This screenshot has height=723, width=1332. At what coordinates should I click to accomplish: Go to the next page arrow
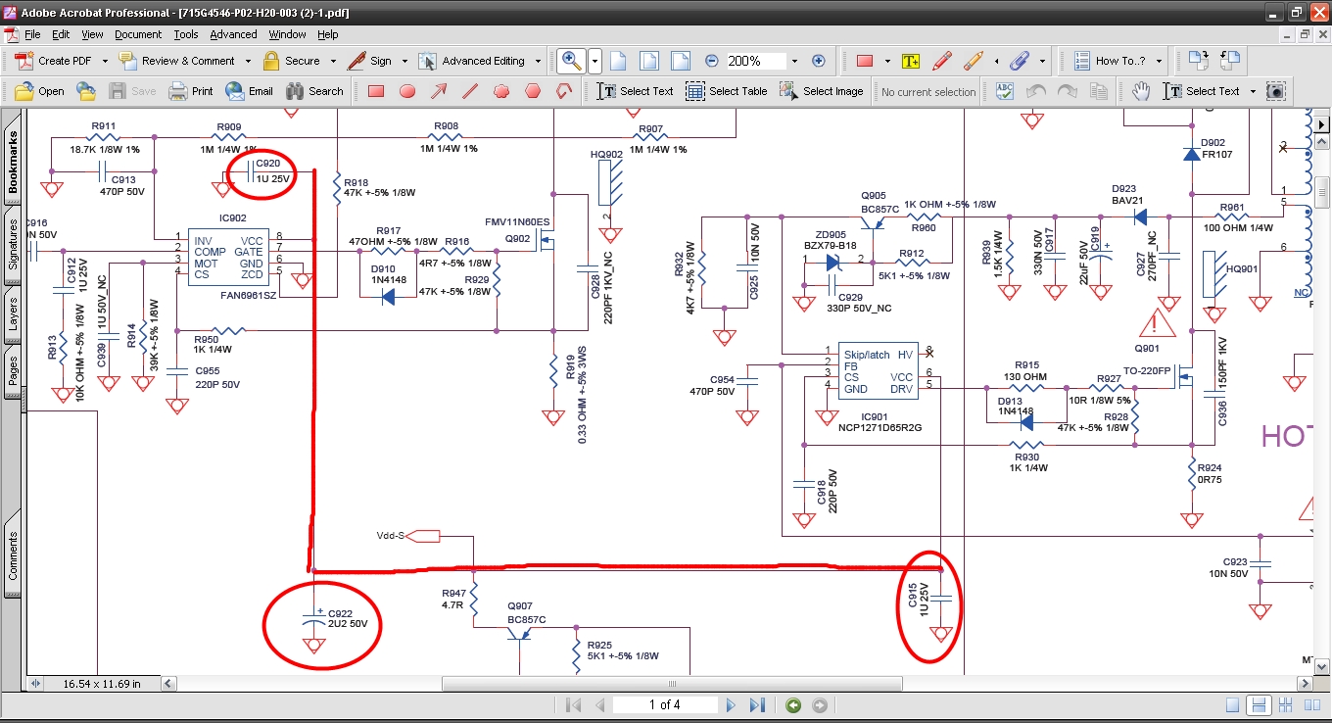730,705
